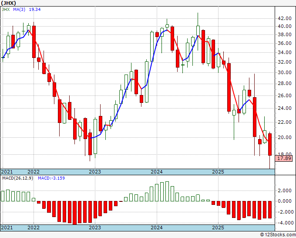
Task: Click the 28.00 price axis label
Action: 285,83
